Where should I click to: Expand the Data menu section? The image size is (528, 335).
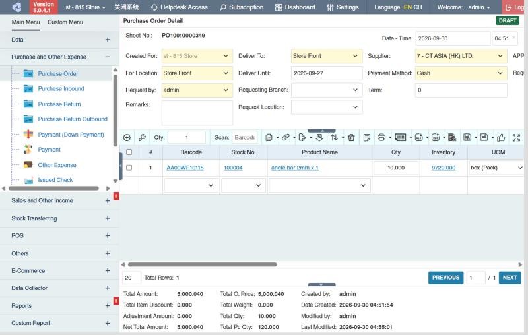pyautogui.click(x=108, y=40)
